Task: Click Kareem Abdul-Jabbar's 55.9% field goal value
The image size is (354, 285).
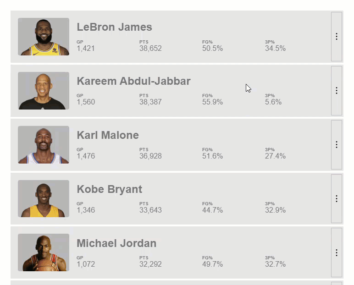Action: coord(212,102)
